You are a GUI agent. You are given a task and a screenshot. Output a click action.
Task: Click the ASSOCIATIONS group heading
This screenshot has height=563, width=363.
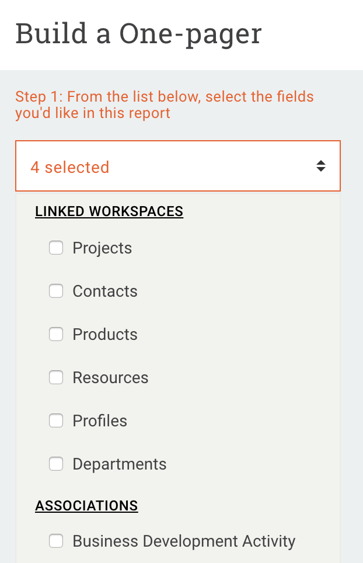[86, 506]
